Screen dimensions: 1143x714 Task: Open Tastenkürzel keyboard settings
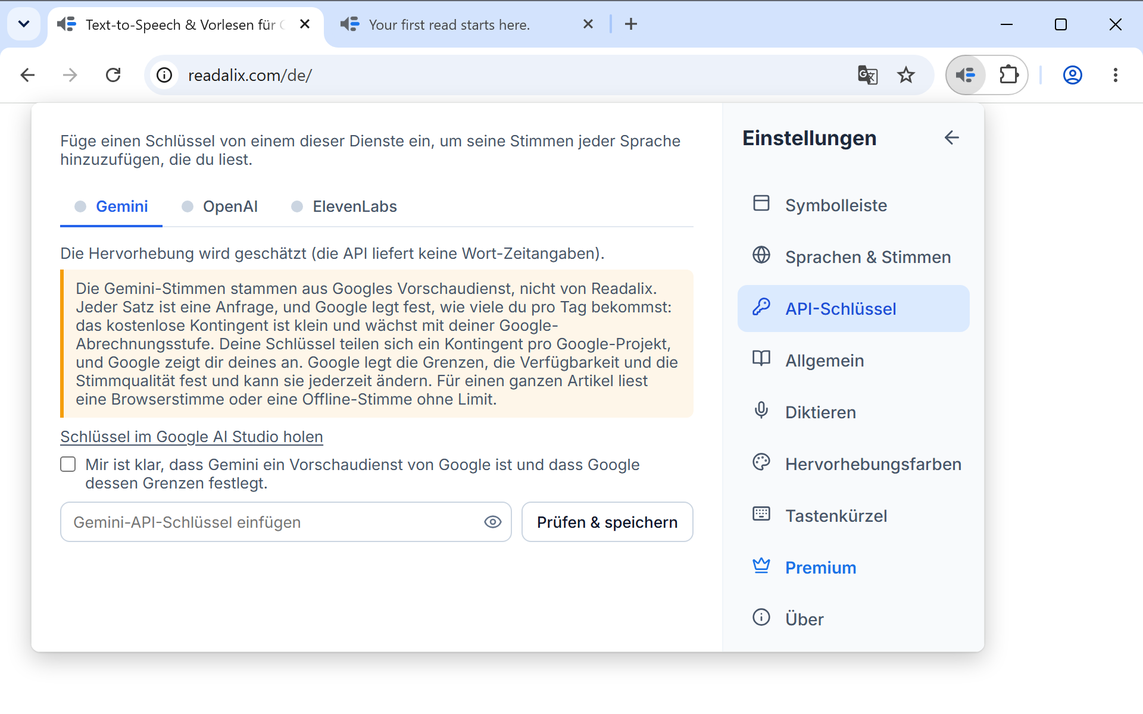click(x=853, y=516)
